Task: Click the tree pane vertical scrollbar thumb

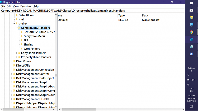Action: [56, 75]
